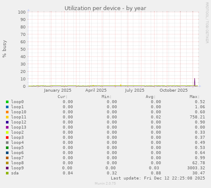
Task: Select the loop10 legend label
Action: [19, 112]
